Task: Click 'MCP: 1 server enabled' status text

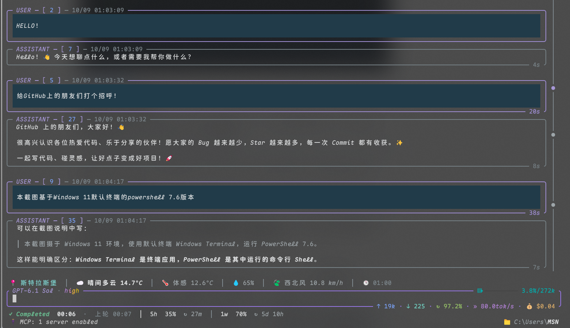Action: click(x=59, y=322)
